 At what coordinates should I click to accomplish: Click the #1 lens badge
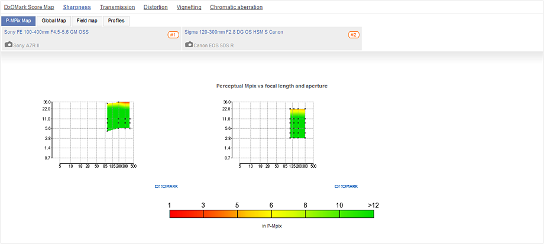pyautogui.click(x=173, y=35)
